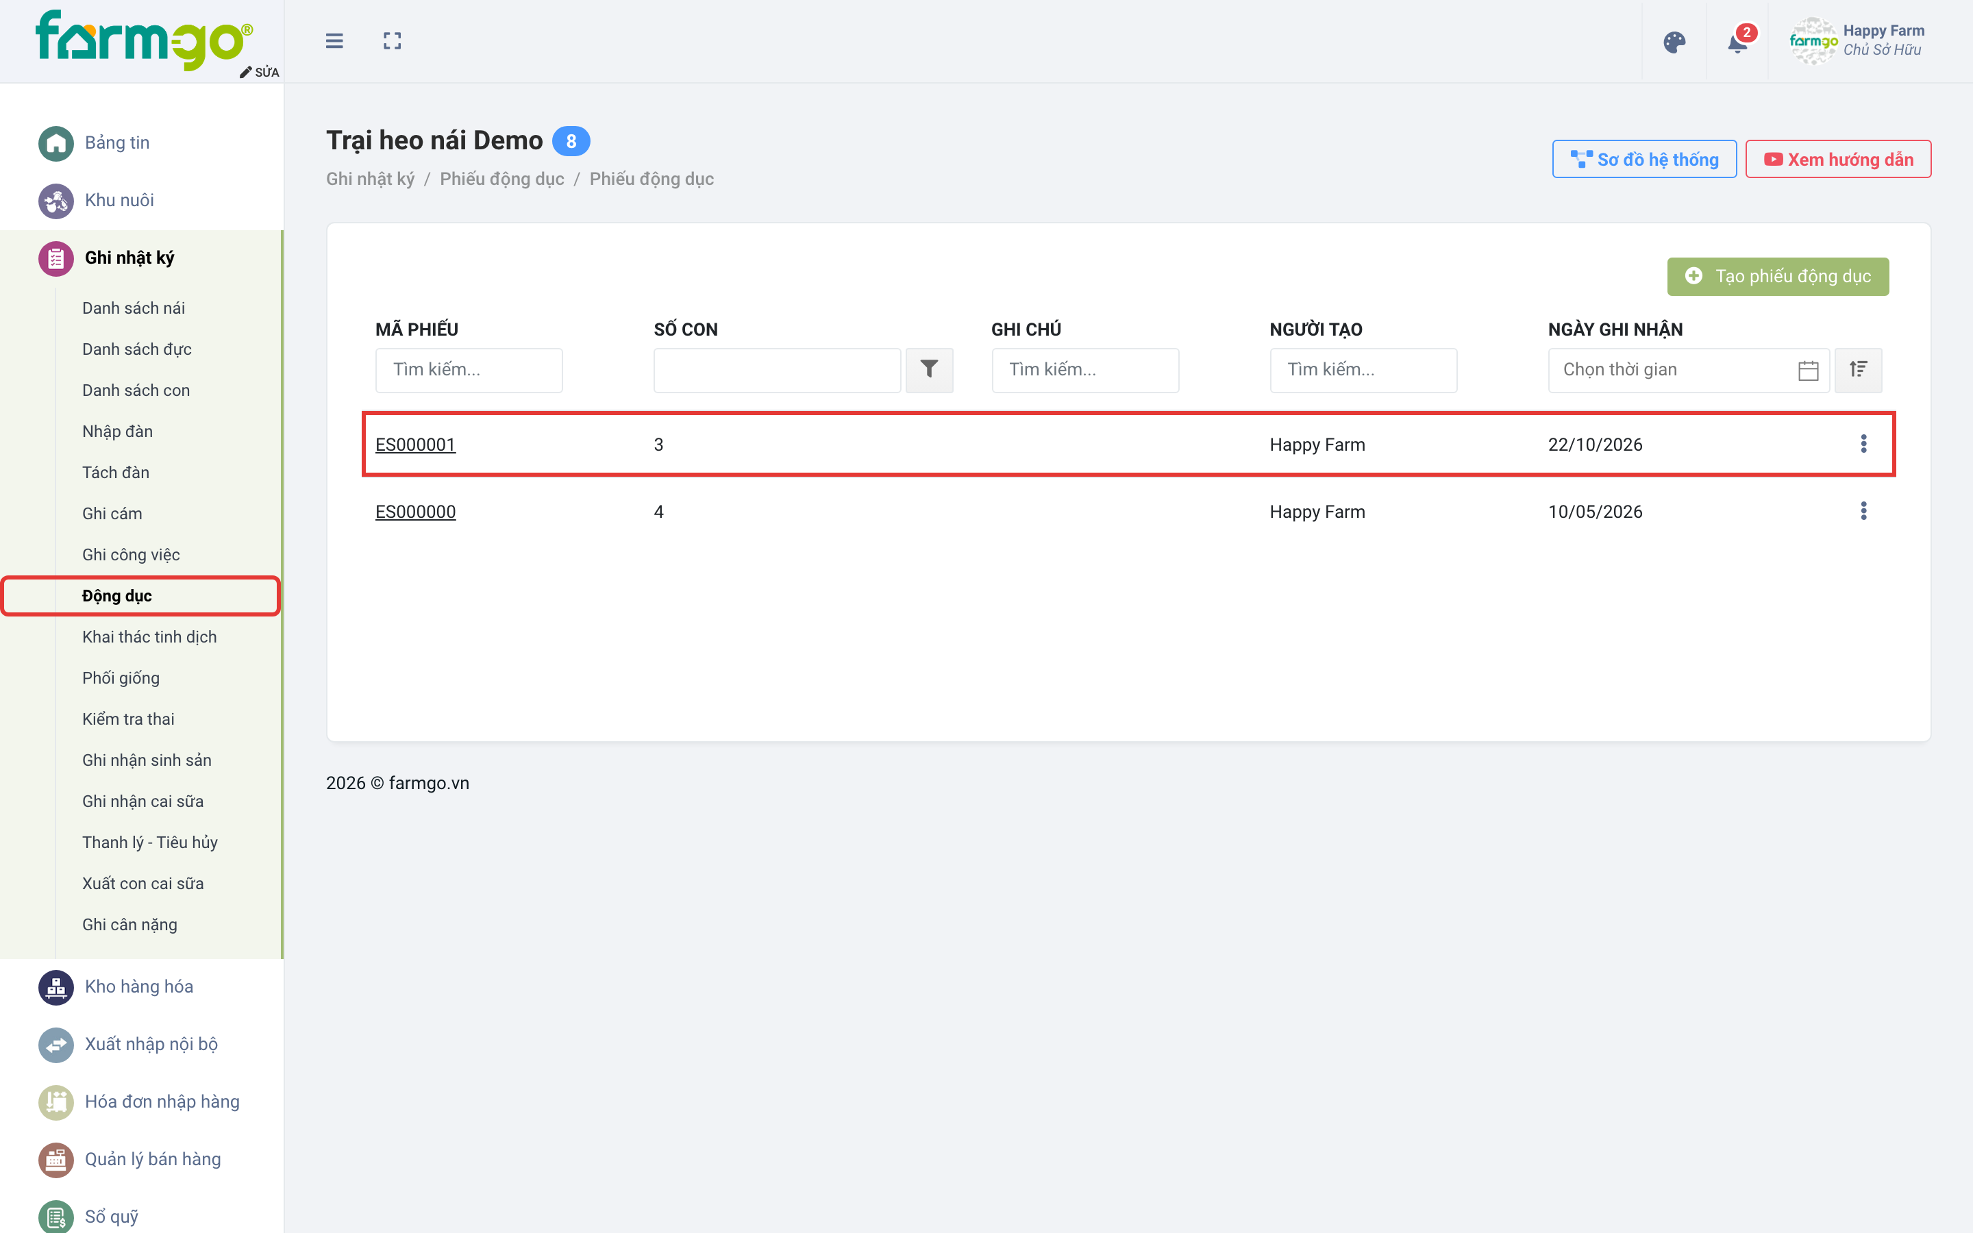Enter fullscreen mode icon

click(392, 41)
